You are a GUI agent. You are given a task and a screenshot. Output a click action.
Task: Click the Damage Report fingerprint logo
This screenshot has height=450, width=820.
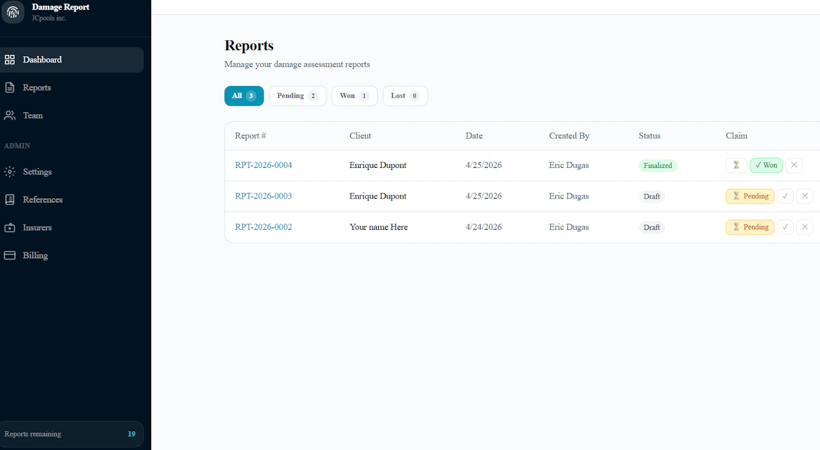pyautogui.click(x=13, y=12)
